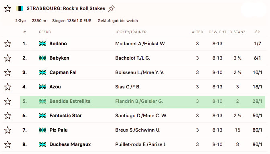This screenshot has height=154, width=270.
Task: Click the flag icon beside Piz Palu
Action: coord(43,130)
